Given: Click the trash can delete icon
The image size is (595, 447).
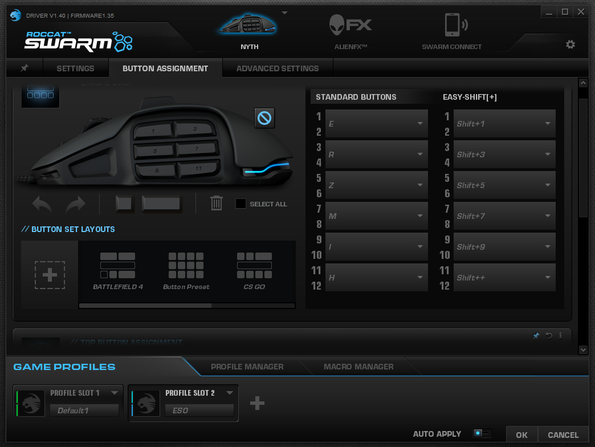Looking at the screenshot, I should coord(217,203).
